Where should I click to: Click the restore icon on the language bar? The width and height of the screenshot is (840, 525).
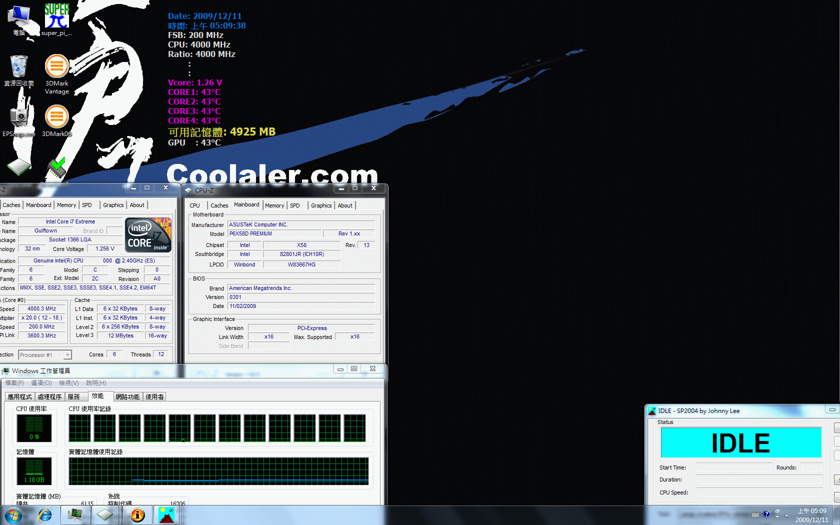[777, 511]
